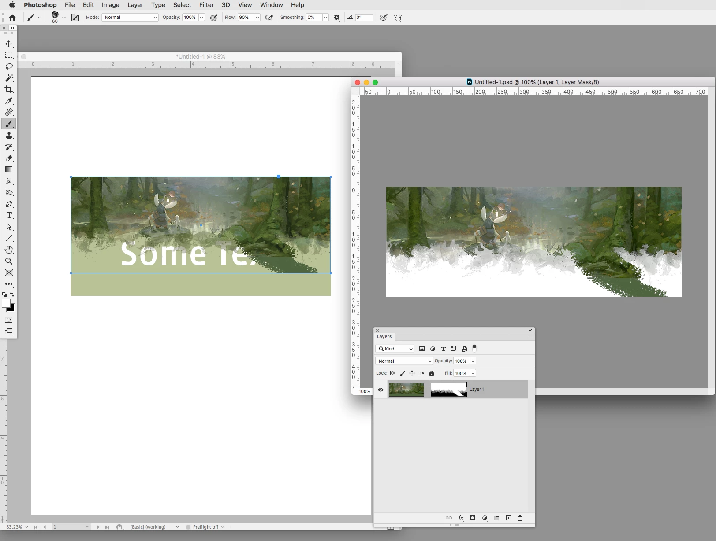This screenshot has height=541, width=716.
Task: Open the Edit Toolbar ellipsis menu
Action: 9,284
